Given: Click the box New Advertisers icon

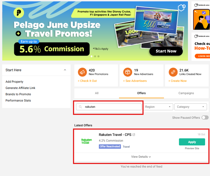Looking at the screenshot, I should click(128, 72).
